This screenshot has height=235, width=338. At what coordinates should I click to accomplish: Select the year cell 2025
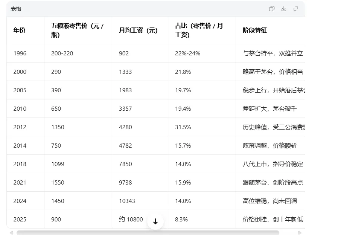[x=26, y=219]
